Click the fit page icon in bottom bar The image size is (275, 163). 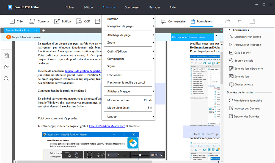89,155
